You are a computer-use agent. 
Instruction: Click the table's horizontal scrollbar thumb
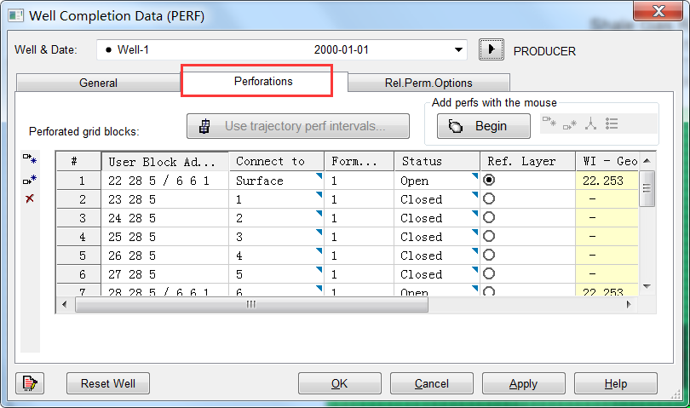[x=251, y=305]
